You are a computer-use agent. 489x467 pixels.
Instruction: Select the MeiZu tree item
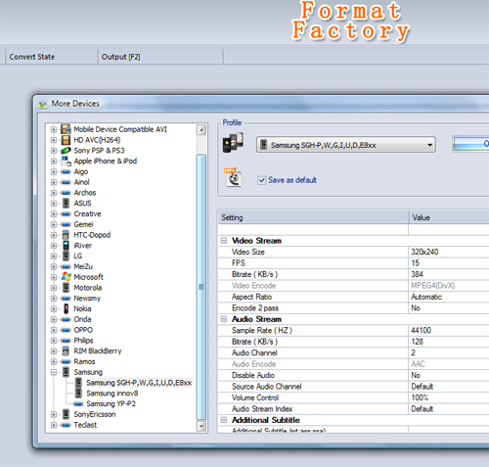click(83, 266)
